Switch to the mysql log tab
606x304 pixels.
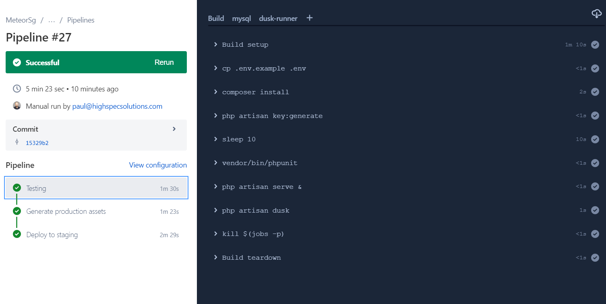242,19
